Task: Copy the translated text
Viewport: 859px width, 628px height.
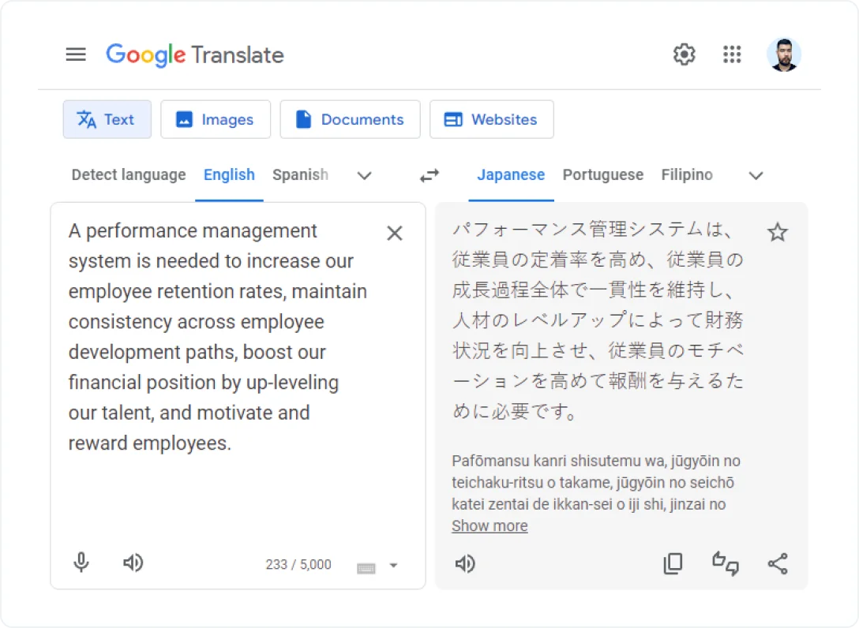Action: (673, 563)
